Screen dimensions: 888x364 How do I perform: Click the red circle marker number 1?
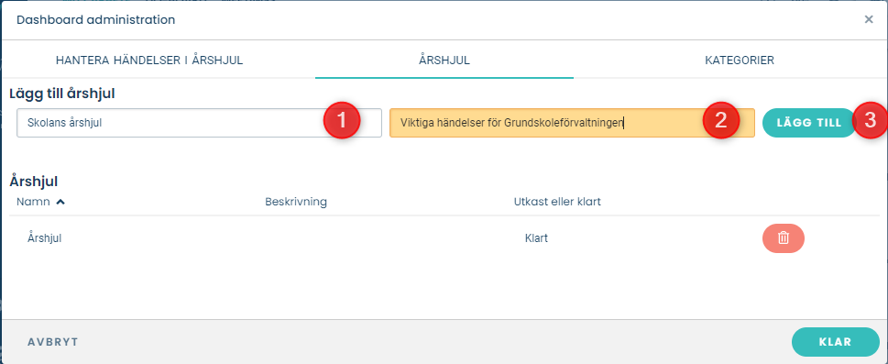[x=342, y=120]
